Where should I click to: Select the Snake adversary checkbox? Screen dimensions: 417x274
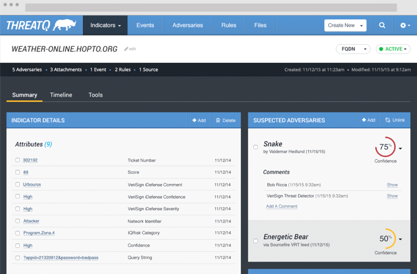(x=255, y=147)
